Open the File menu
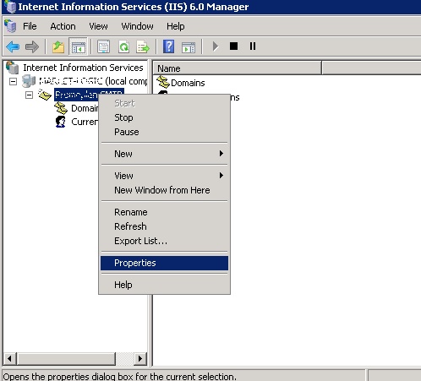 click(x=30, y=26)
